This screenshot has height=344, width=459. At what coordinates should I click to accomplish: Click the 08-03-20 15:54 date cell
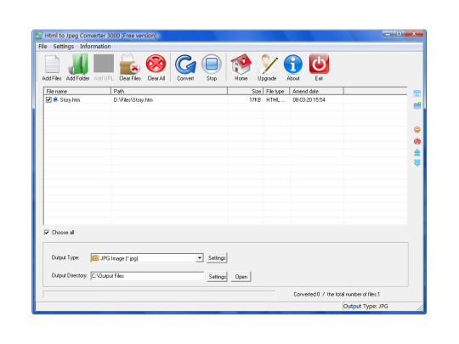coord(309,100)
